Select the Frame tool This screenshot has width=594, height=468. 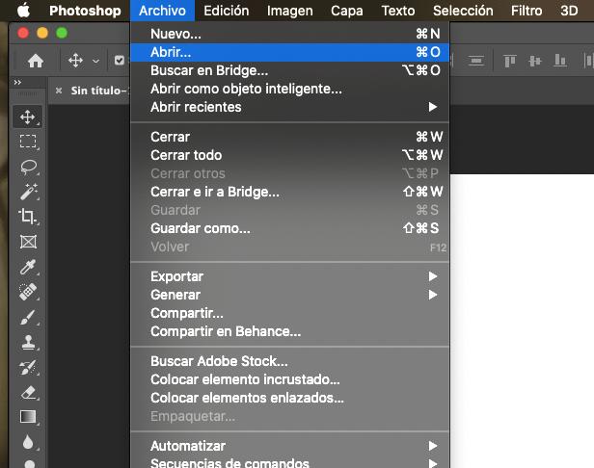(28, 242)
